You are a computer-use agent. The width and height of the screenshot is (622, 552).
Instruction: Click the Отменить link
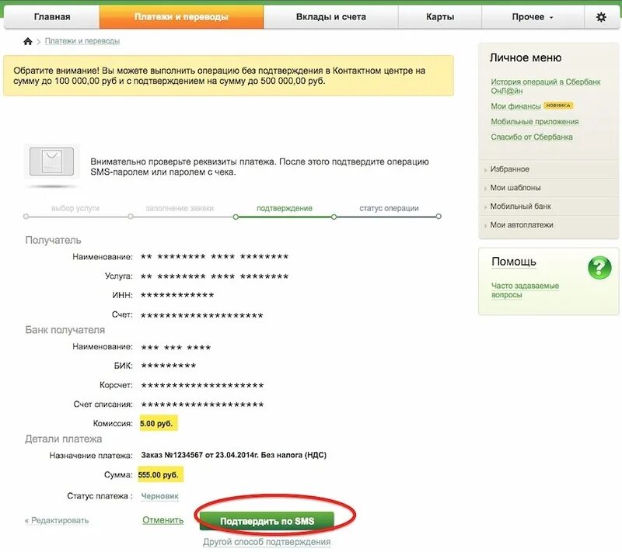(163, 520)
